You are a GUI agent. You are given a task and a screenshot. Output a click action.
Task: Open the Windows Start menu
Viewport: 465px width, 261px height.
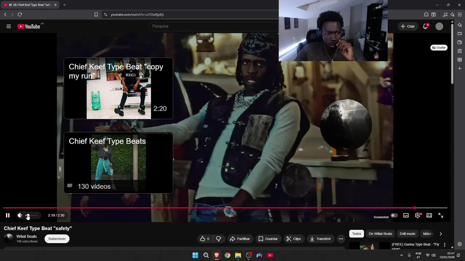point(195,255)
